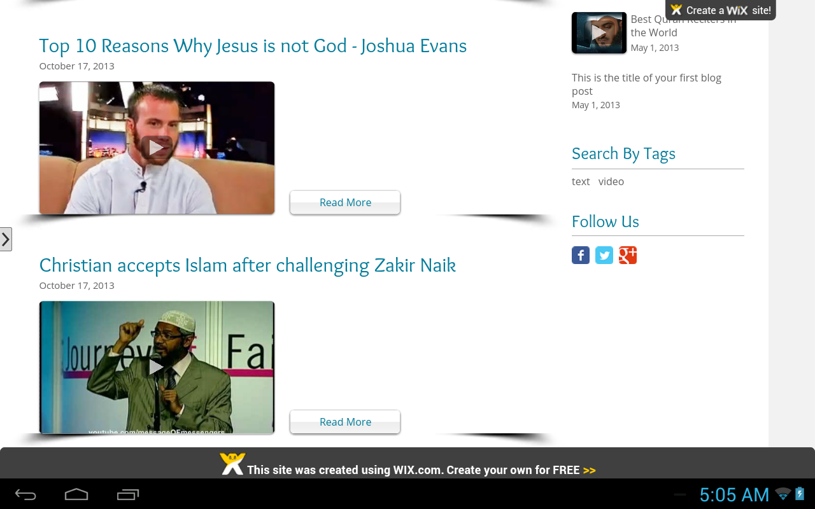The image size is (815, 509).
Task: Click the Wix logo in bottom banner
Action: [232, 464]
